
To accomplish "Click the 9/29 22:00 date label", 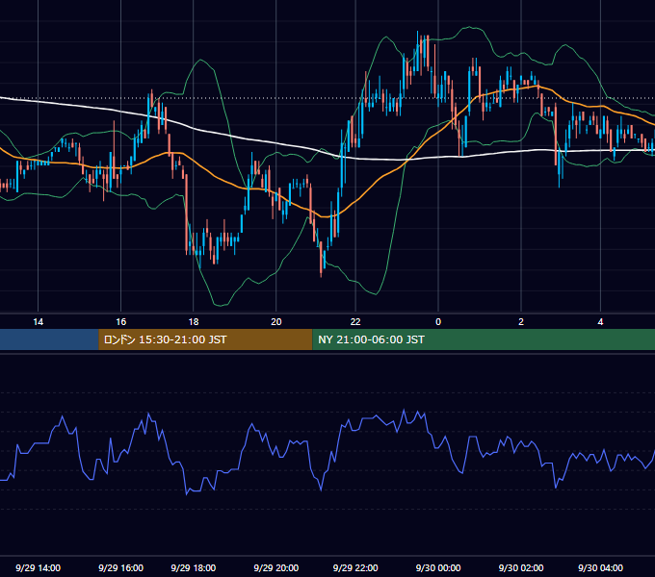I will pyautogui.click(x=355, y=567).
